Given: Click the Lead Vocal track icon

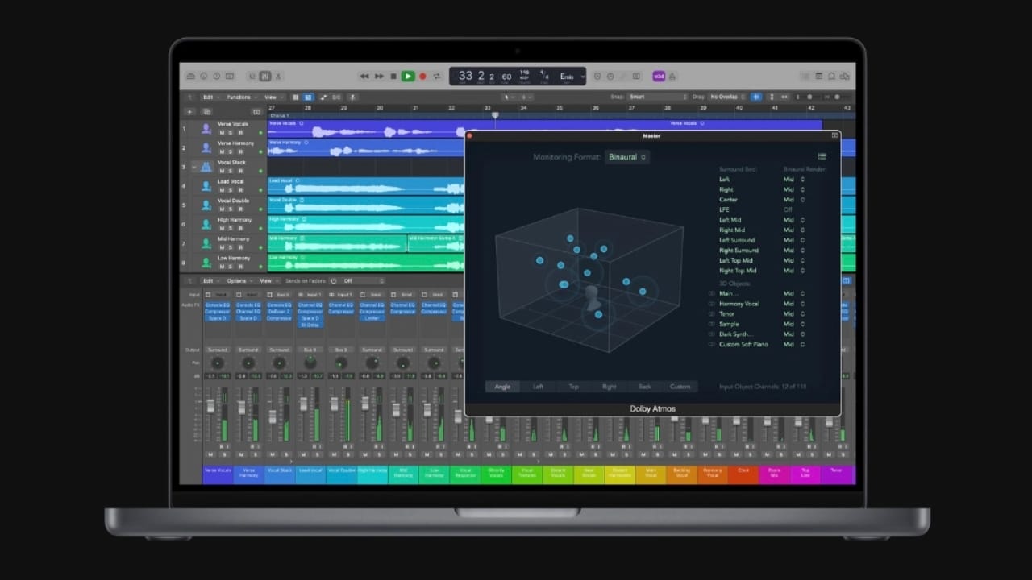Looking at the screenshot, I should coord(206,186).
